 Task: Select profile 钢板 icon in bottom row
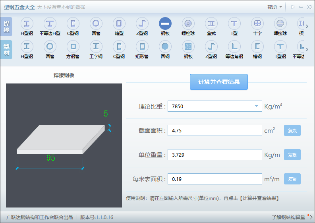pyautogui.click(x=188, y=47)
